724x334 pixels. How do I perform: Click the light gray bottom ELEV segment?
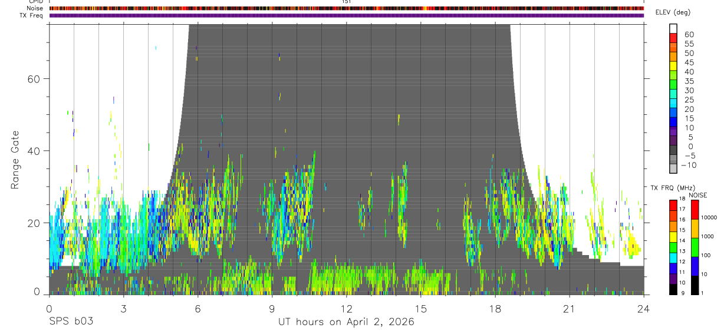[673, 168]
